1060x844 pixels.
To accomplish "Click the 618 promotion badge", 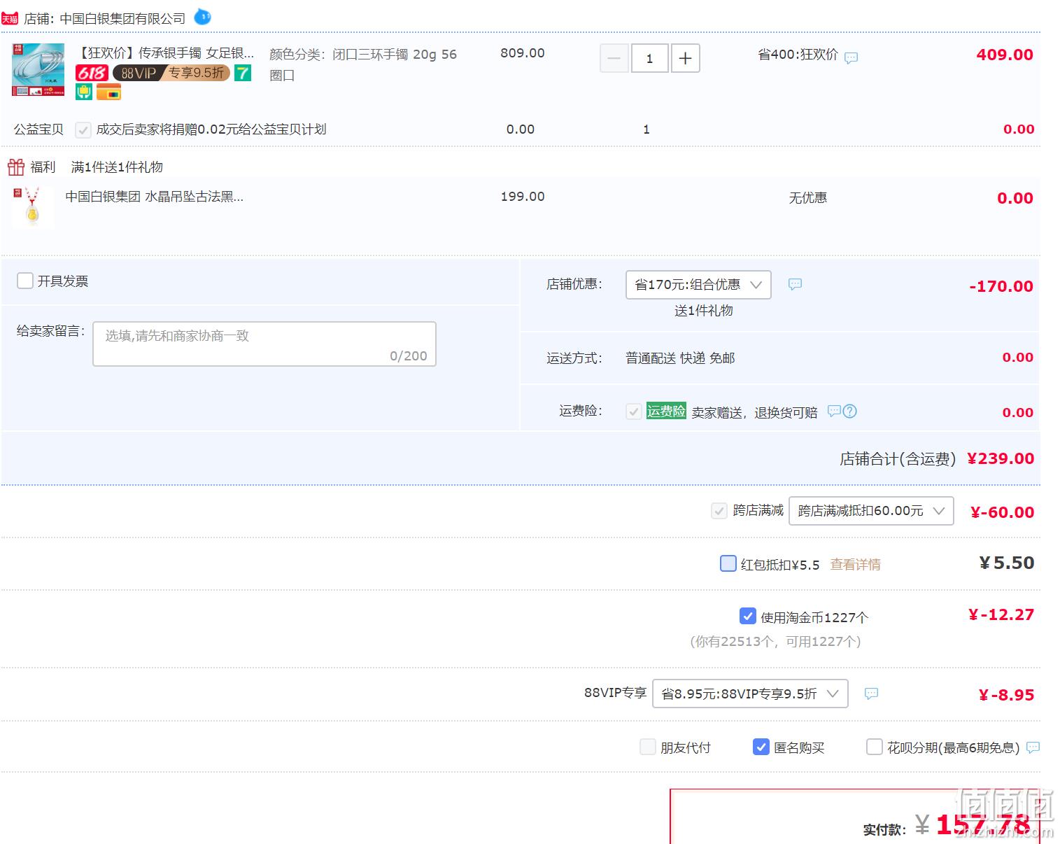I will tap(92, 73).
